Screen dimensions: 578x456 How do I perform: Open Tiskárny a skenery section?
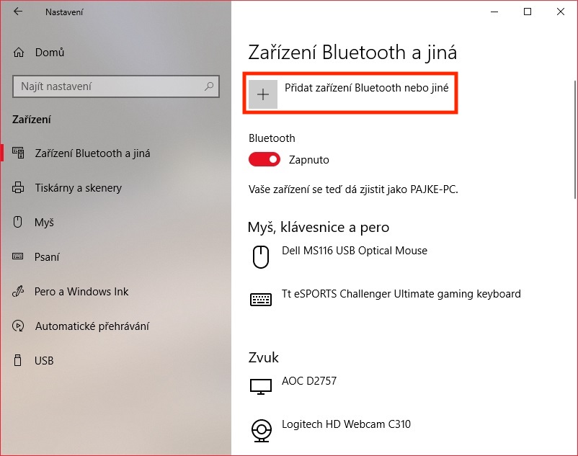[x=116, y=188]
